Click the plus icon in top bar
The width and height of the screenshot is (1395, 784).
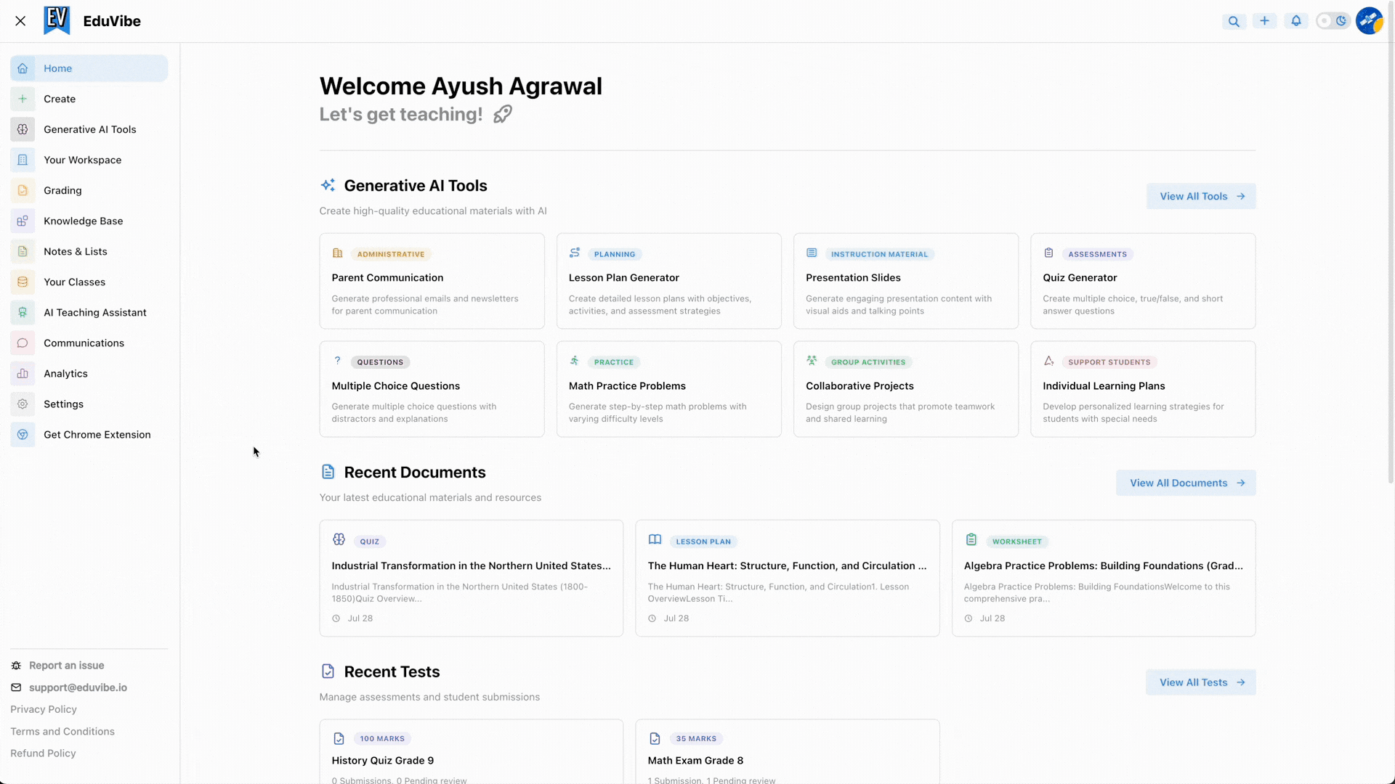click(x=1264, y=21)
